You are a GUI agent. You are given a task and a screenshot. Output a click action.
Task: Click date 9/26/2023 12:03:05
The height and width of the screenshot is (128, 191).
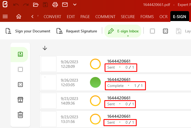(x=70, y=83)
